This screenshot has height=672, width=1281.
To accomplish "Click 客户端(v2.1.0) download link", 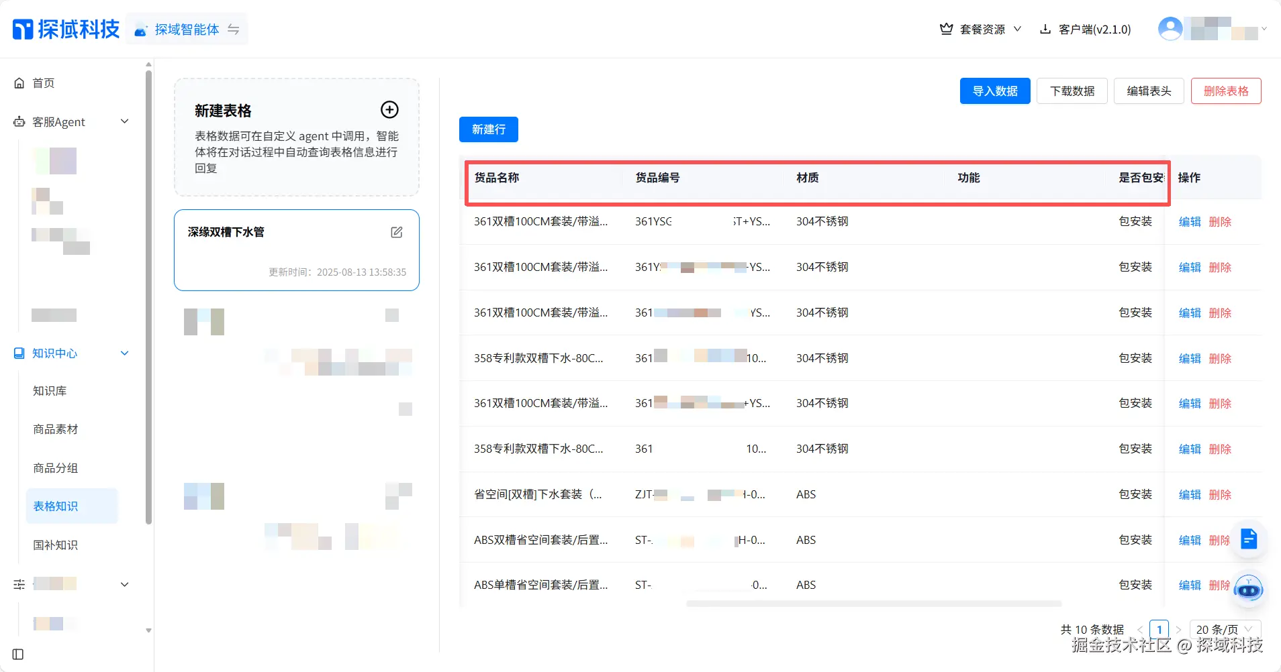I will [x=1094, y=29].
